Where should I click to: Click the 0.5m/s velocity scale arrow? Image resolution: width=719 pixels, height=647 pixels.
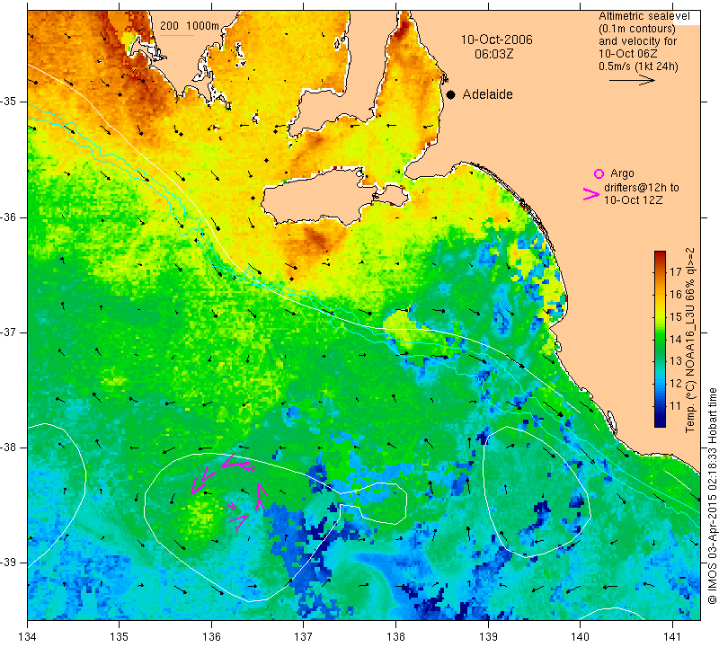click(x=632, y=80)
